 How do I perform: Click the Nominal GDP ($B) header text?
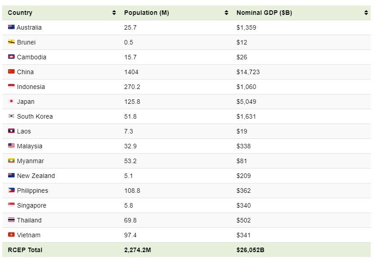(x=264, y=13)
